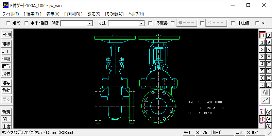Select layer group 9 circled button
The image size is (272, 136).
coord(269,120)
